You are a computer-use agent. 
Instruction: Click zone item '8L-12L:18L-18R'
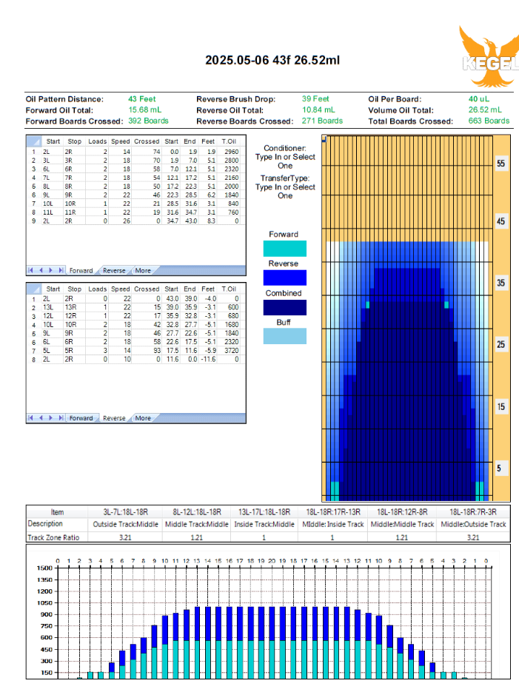click(x=197, y=512)
